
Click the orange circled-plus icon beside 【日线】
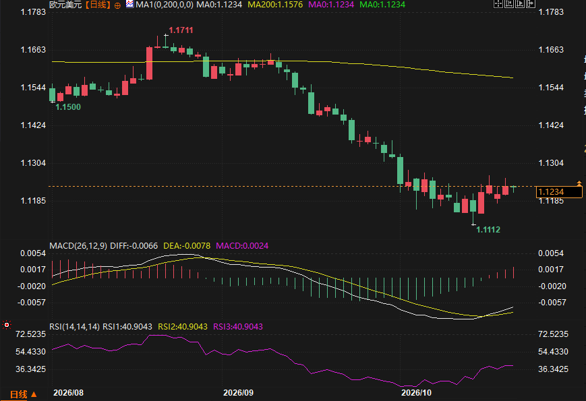(x=117, y=5)
